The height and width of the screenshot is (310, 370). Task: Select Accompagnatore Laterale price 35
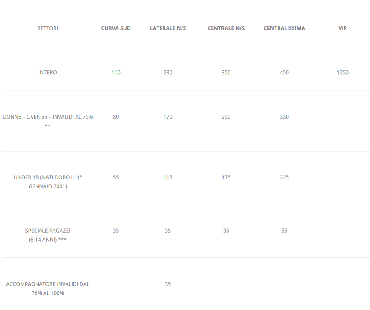pyautogui.click(x=168, y=284)
